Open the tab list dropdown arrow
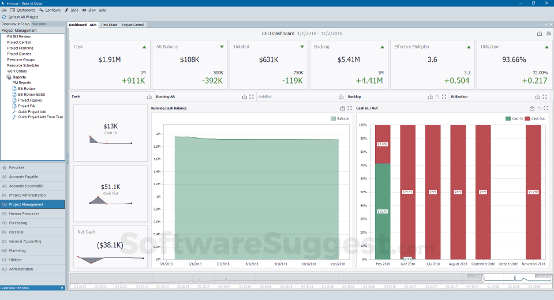The image size is (554, 300). (x=545, y=25)
